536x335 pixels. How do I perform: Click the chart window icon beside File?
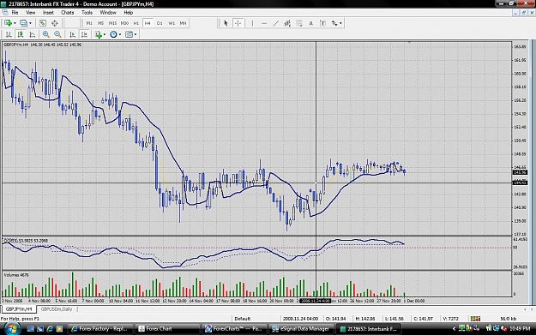click(5, 13)
